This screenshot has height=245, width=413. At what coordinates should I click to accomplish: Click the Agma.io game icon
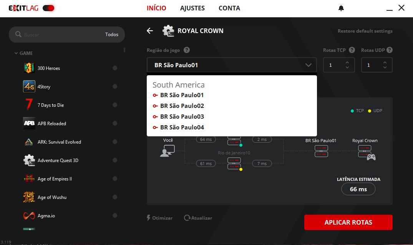pos(29,215)
